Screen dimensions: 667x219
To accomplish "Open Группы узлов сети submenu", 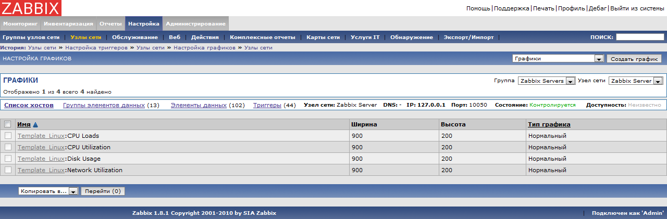I will coord(31,37).
